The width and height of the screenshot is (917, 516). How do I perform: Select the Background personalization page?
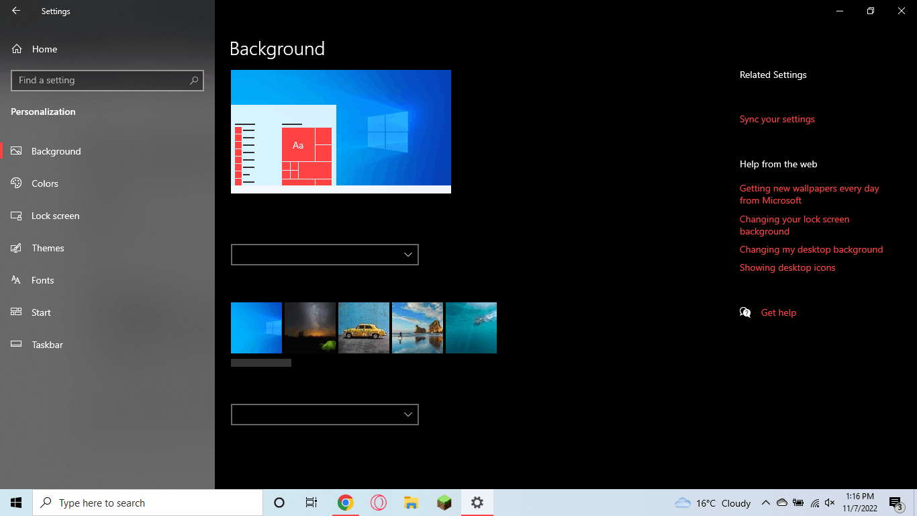pos(107,151)
